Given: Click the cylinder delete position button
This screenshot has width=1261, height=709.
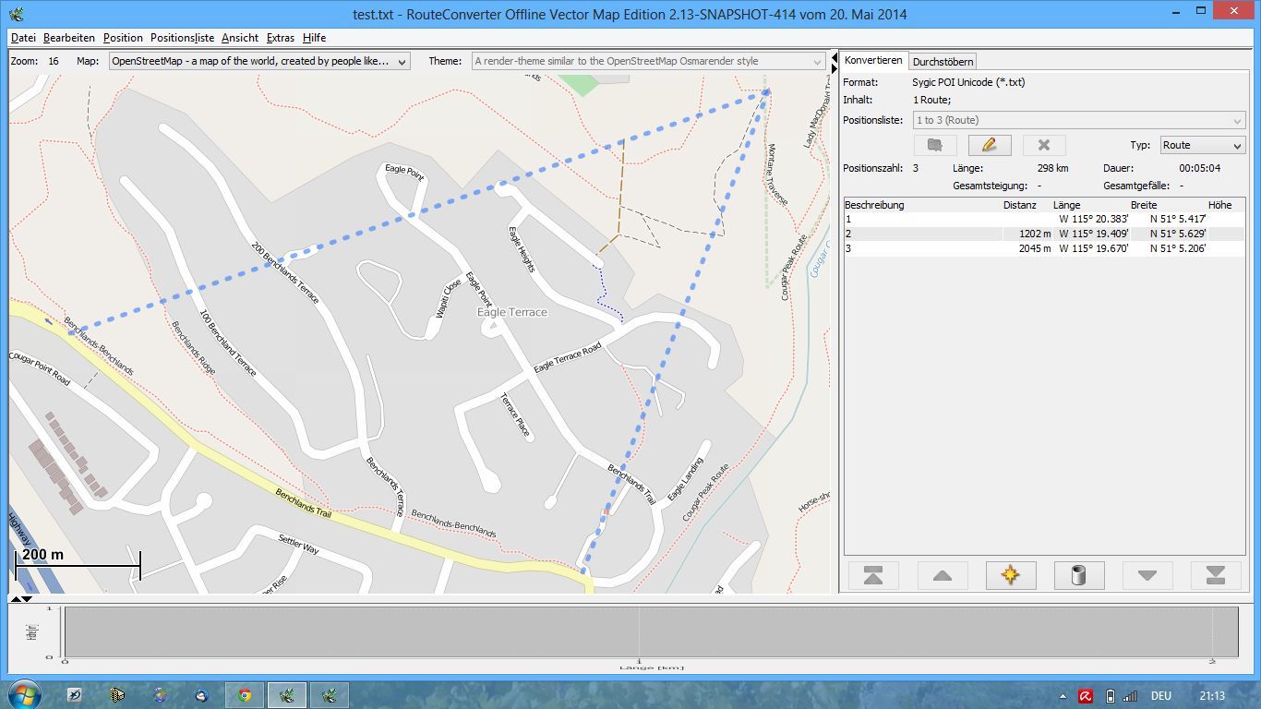Looking at the screenshot, I should [1078, 575].
